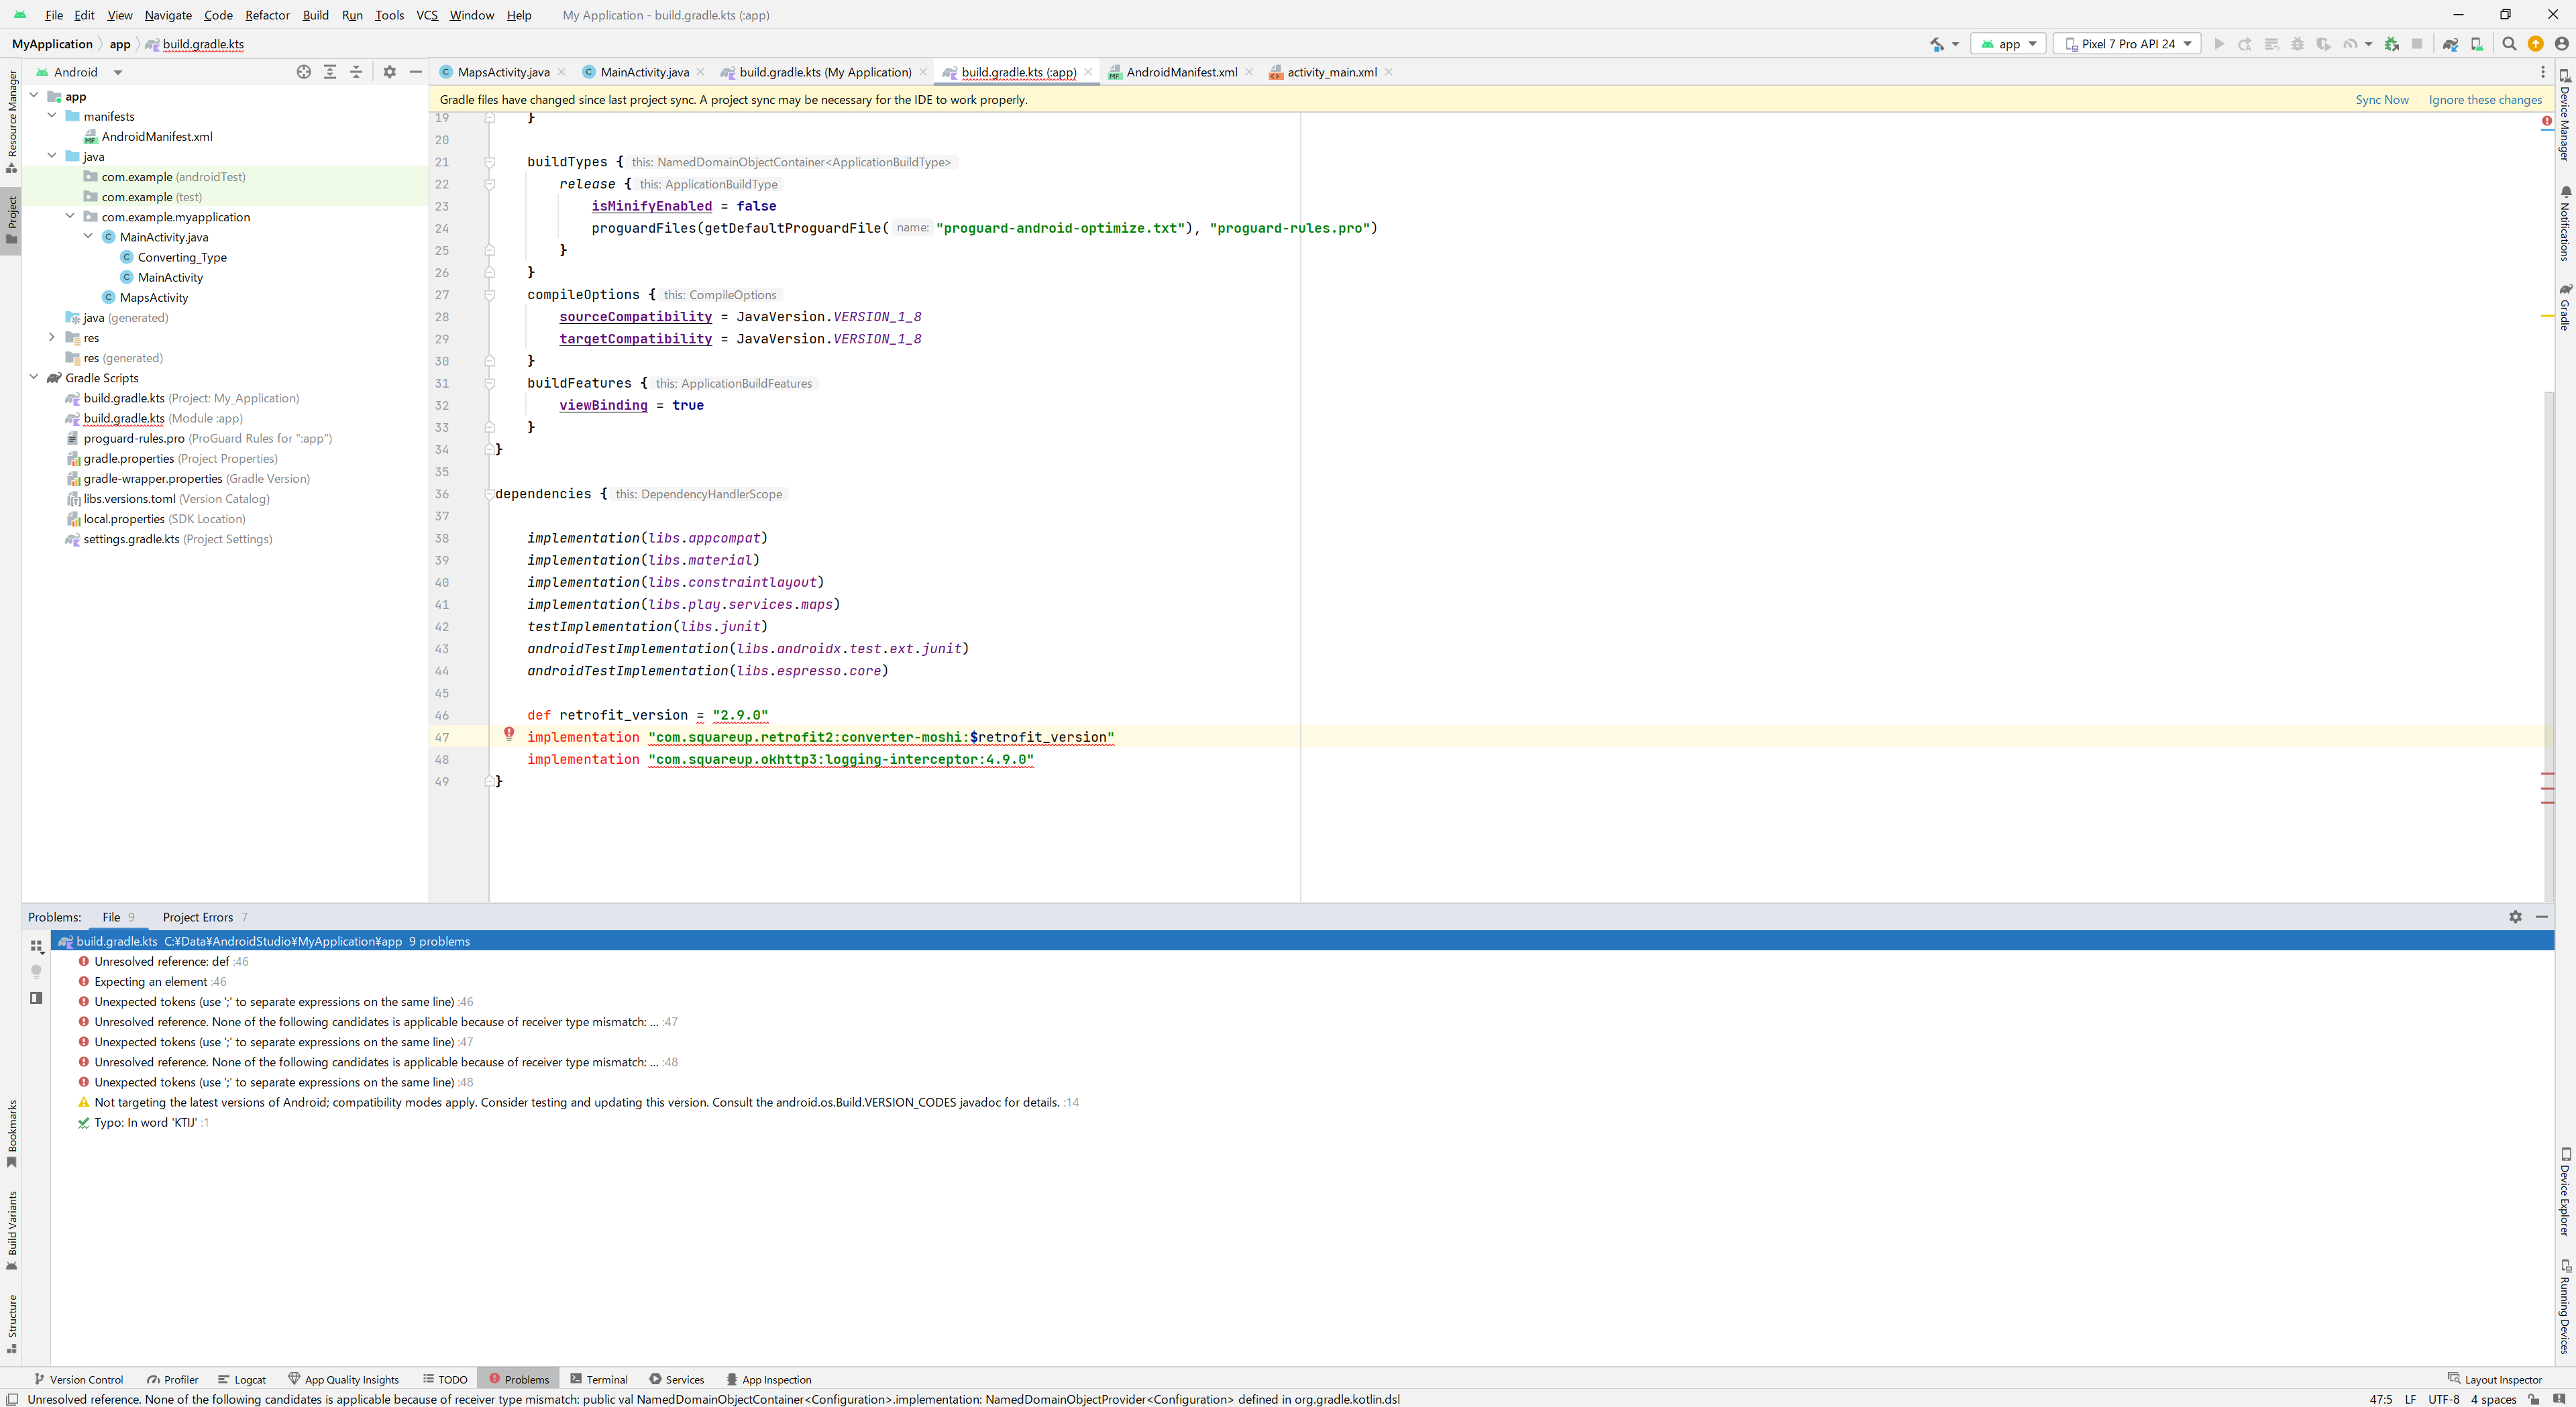Click Sync Project with Gradle Files icon
This screenshot has width=2576, height=1407.
(2450, 44)
